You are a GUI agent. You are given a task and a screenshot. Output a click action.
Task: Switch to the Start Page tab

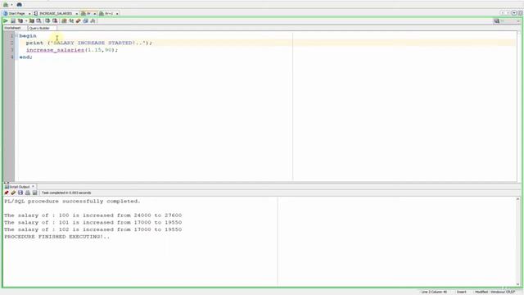click(16, 13)
